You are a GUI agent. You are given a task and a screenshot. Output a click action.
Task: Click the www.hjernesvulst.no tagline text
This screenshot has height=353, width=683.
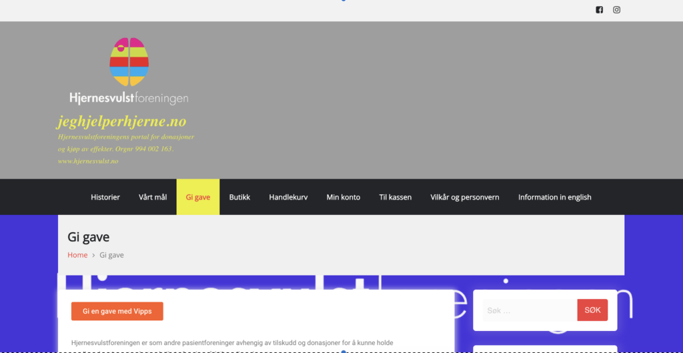89,161
